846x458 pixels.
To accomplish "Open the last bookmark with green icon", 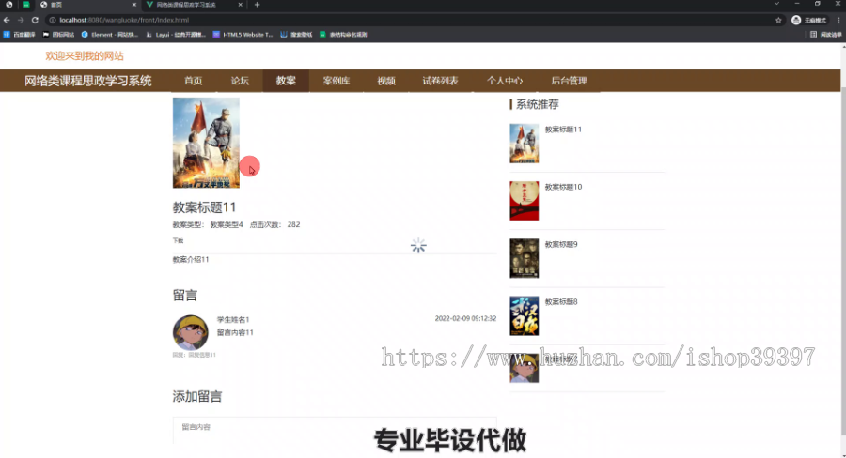I will point(343,35).
